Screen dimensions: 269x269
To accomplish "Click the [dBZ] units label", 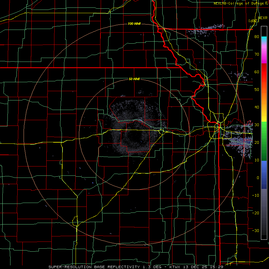I will pos(254,21).
